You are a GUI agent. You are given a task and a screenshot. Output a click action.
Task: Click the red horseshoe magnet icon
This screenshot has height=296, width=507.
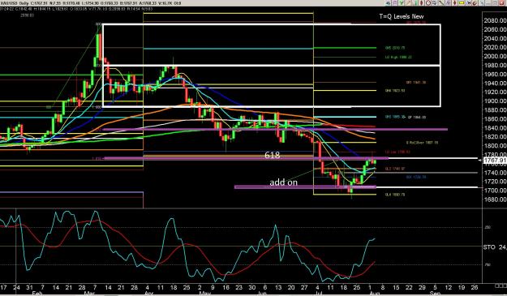(475, 3)
